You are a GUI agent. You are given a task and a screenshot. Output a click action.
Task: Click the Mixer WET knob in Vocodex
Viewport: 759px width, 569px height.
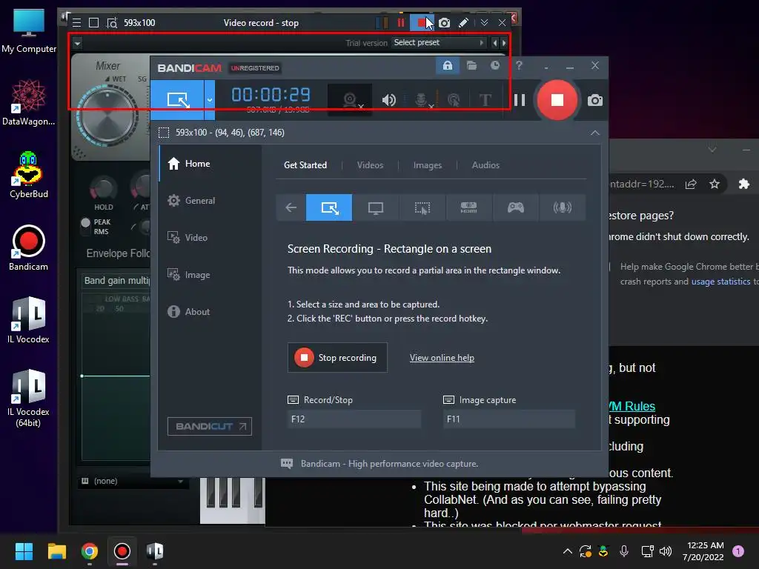(107, 116)
